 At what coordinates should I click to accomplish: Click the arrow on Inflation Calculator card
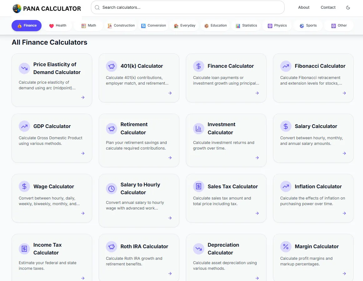point(344,213)
